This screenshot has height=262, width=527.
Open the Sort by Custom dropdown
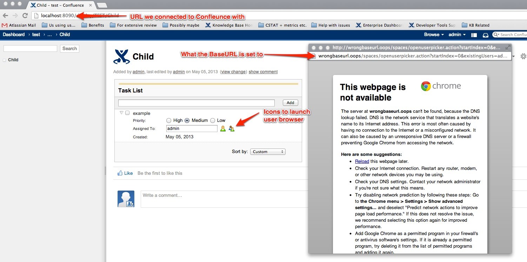[x=268, y=152]
